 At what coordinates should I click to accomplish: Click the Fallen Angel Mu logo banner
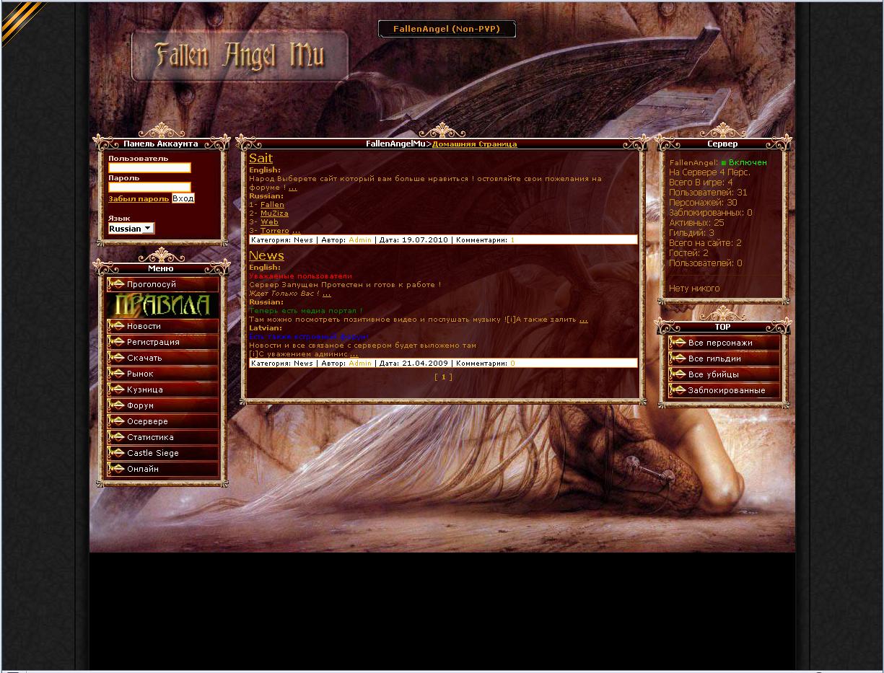coord(240,56)
